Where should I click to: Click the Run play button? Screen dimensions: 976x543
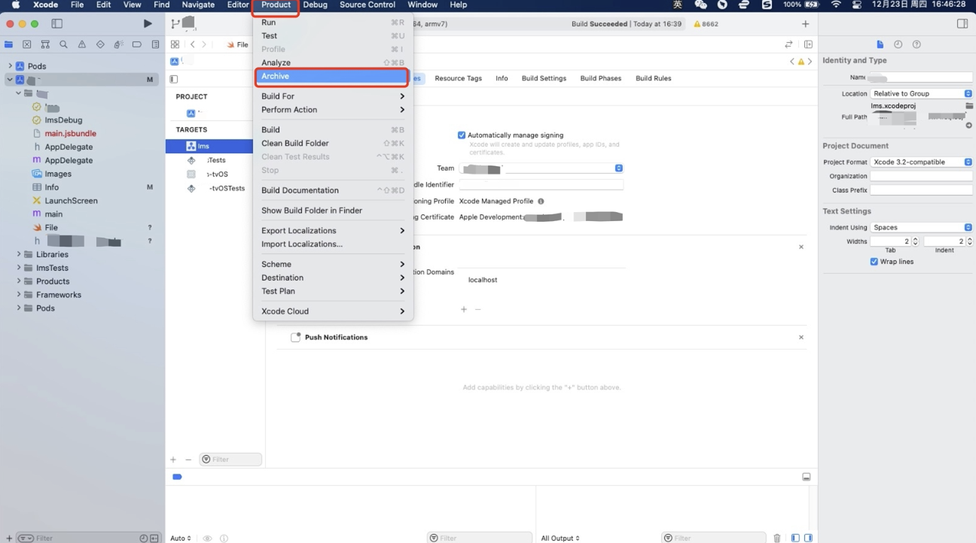(148, 23)
